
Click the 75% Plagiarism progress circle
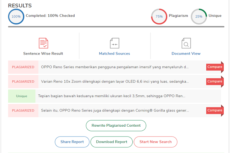[159, 16]
